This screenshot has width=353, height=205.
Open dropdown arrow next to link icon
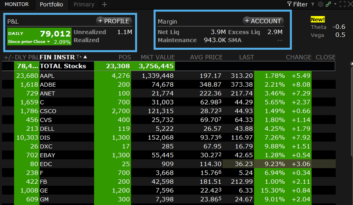click(x=335, y=4)
